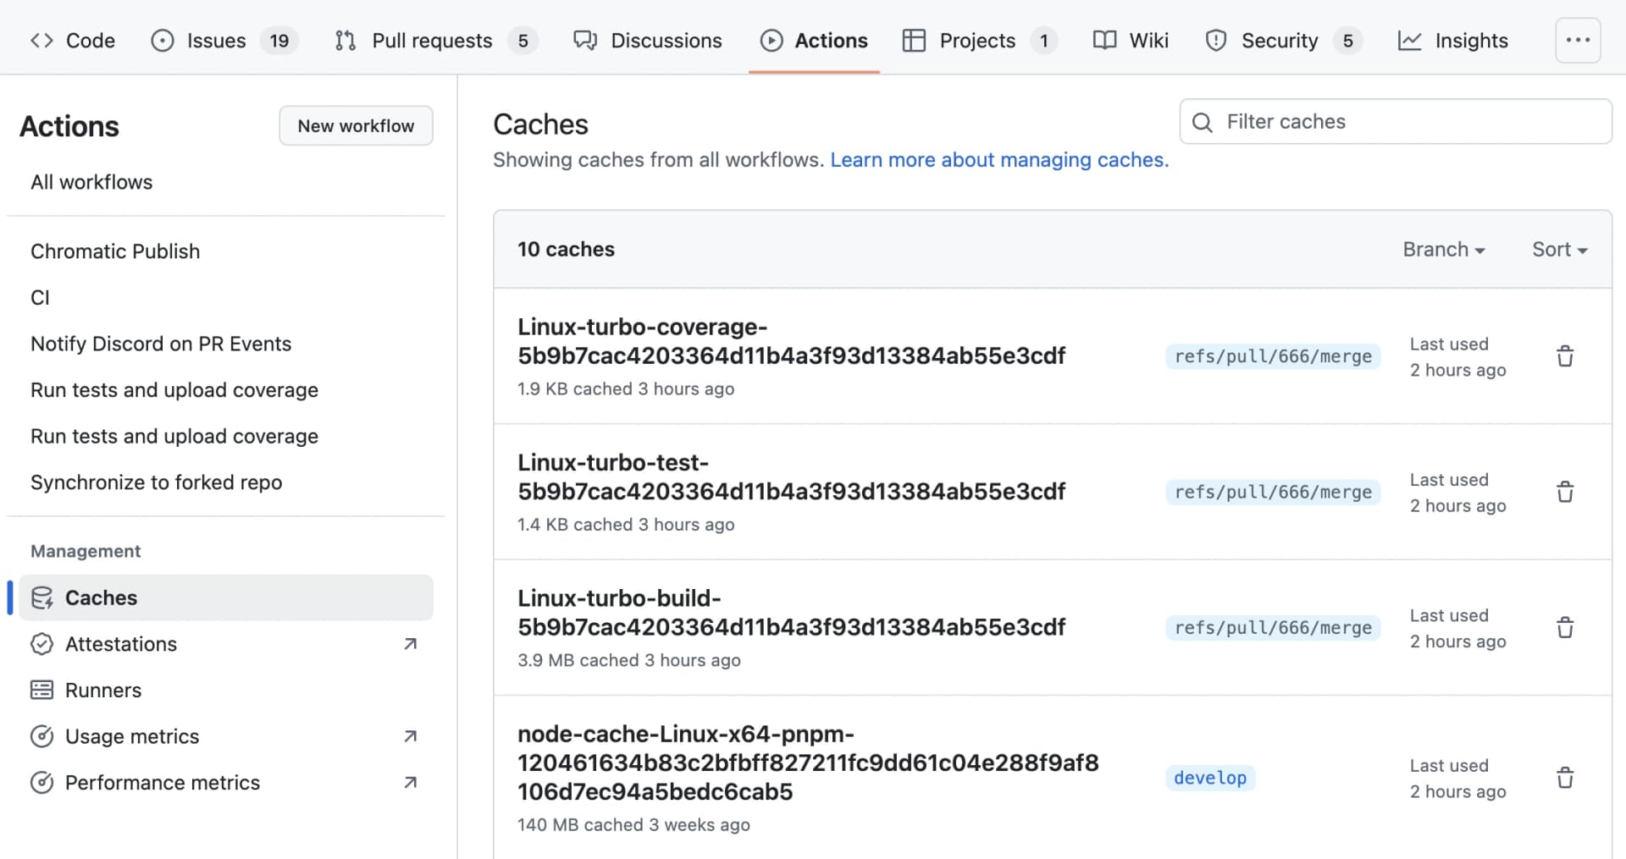The width and height of the screenshot is (1626, 859).
Task: Click inside the Filter caches input field
Action: (1355, 122)
